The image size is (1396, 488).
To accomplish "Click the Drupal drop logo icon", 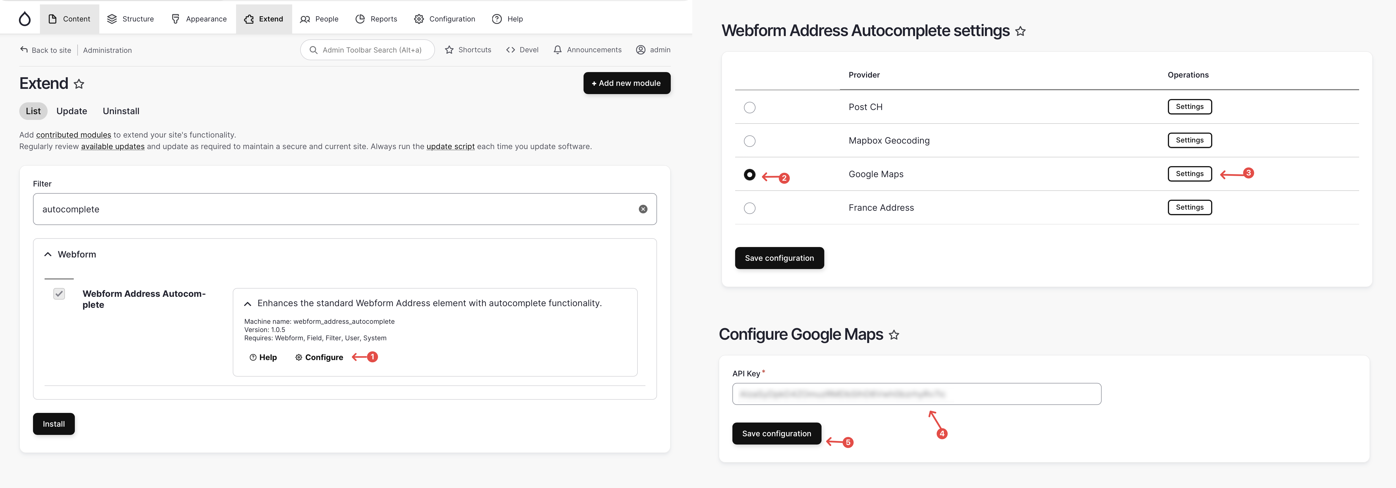I will pyautogui.click(x=24, y=19).
